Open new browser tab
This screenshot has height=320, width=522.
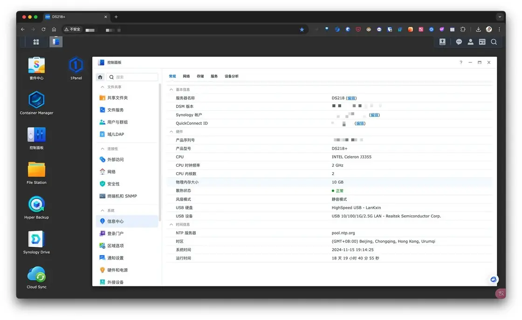tap(116, 17)
